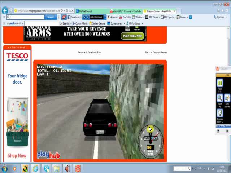Click the browser forward arrow button
Screen dimensions: 231x173
(x=11, y=10)
